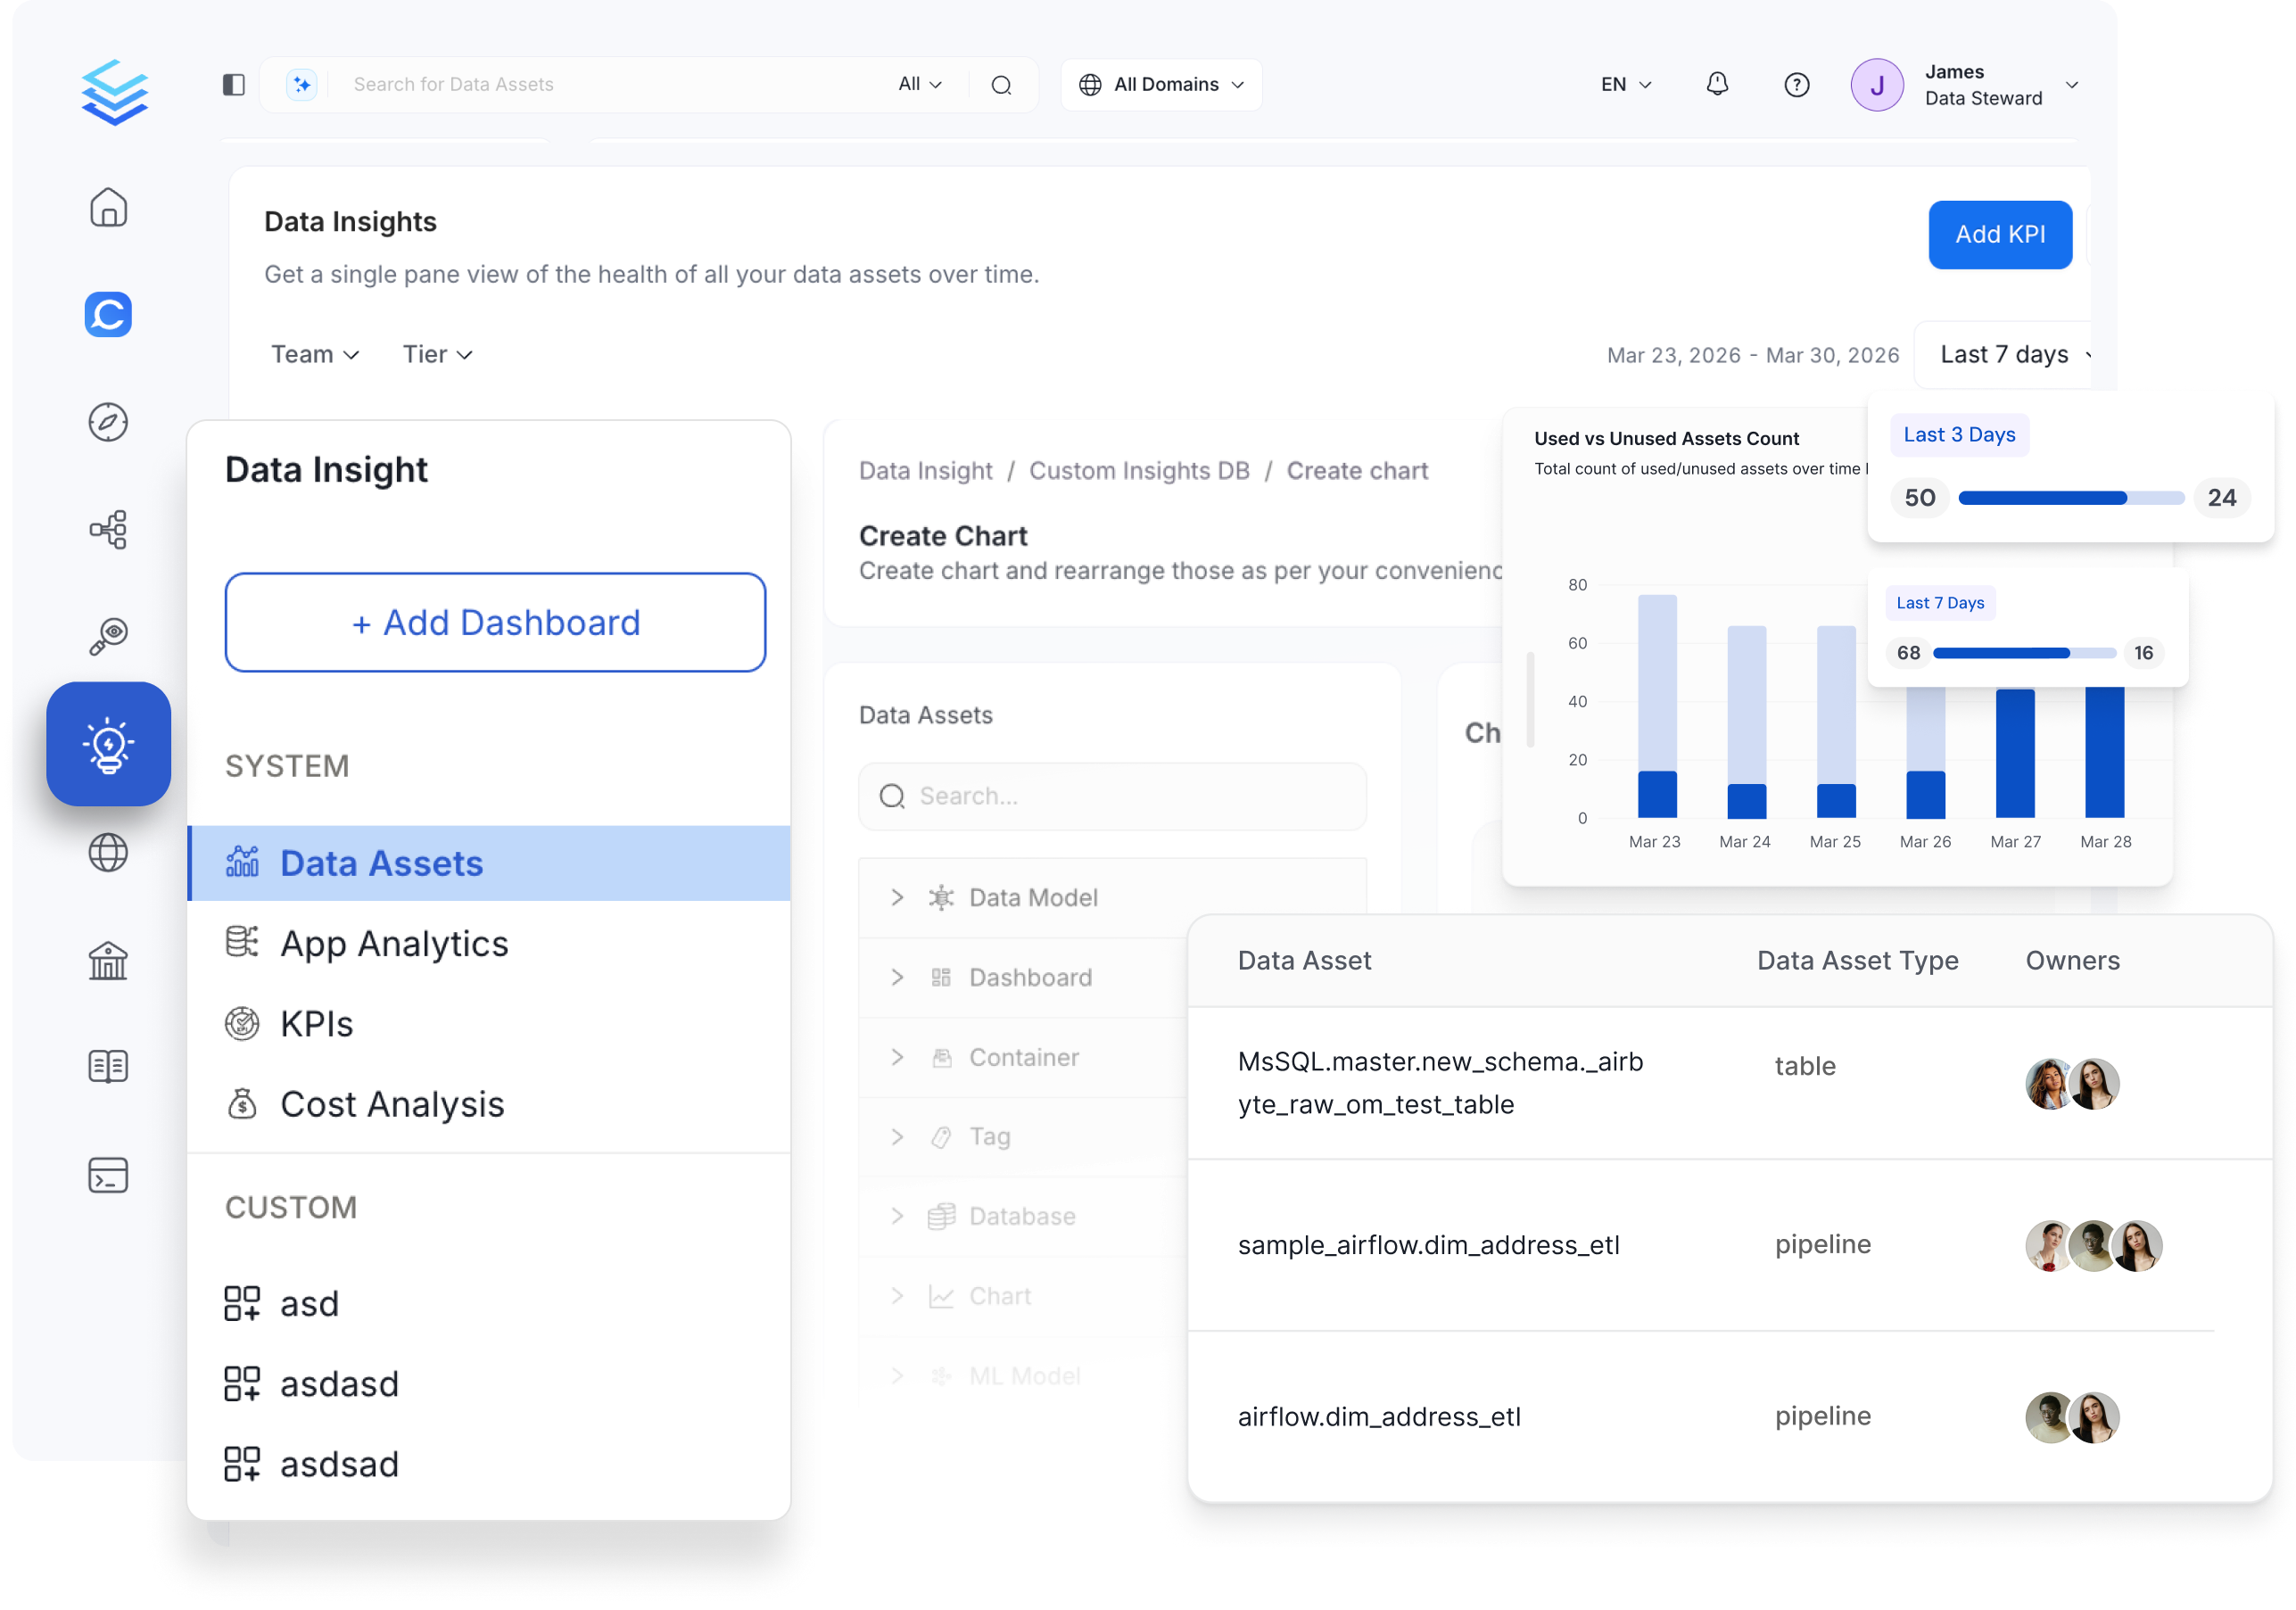
Task: Select App Analytics in the menu
Action: coord(489,943)
